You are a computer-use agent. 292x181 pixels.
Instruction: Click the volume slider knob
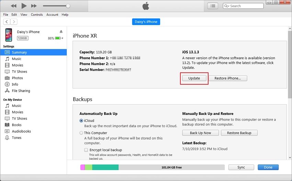pyautogui.click(x=68, y=6)
